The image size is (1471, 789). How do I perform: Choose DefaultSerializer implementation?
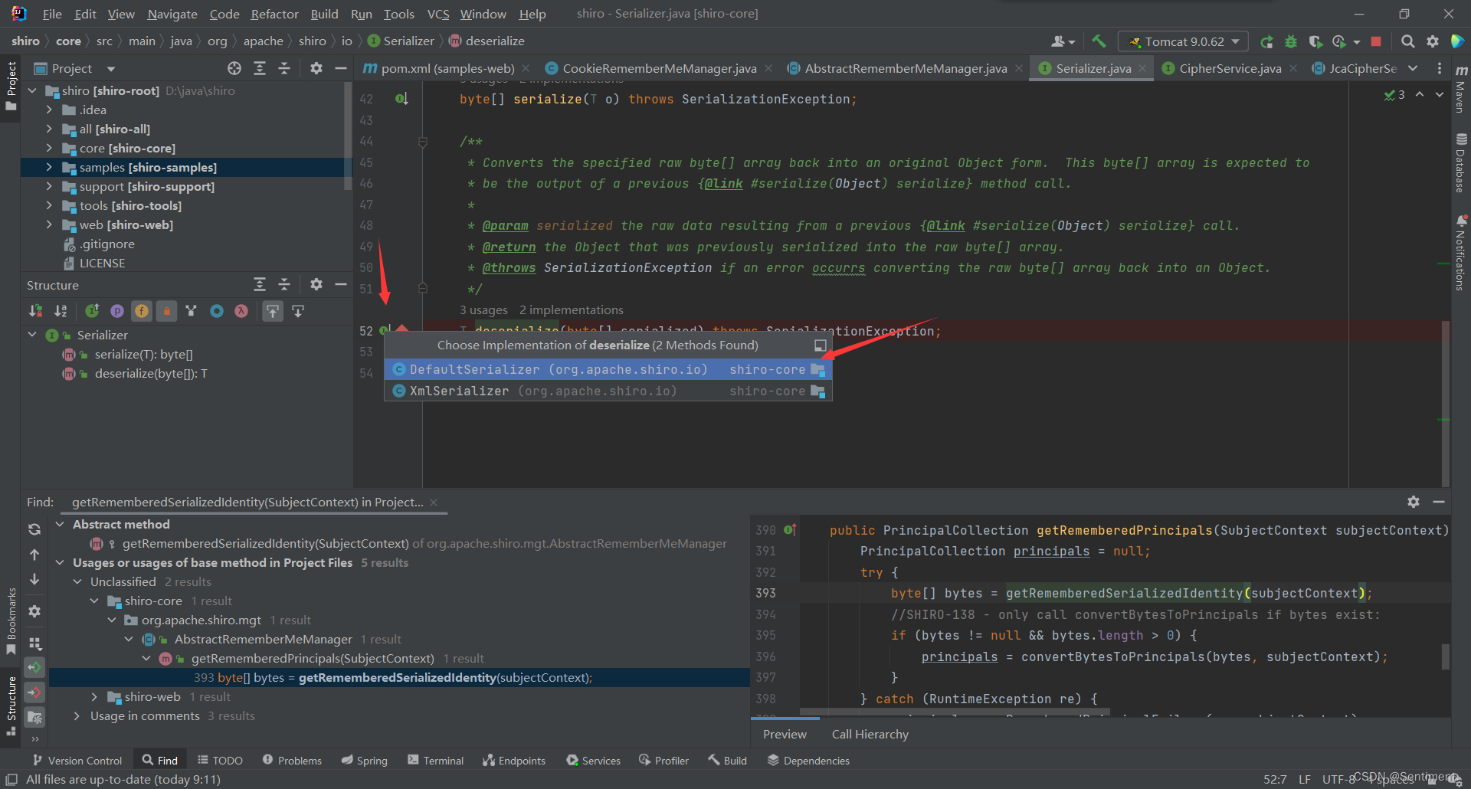608,369
